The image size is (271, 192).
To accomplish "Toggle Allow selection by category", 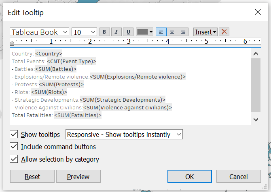I will coord(14,159).
